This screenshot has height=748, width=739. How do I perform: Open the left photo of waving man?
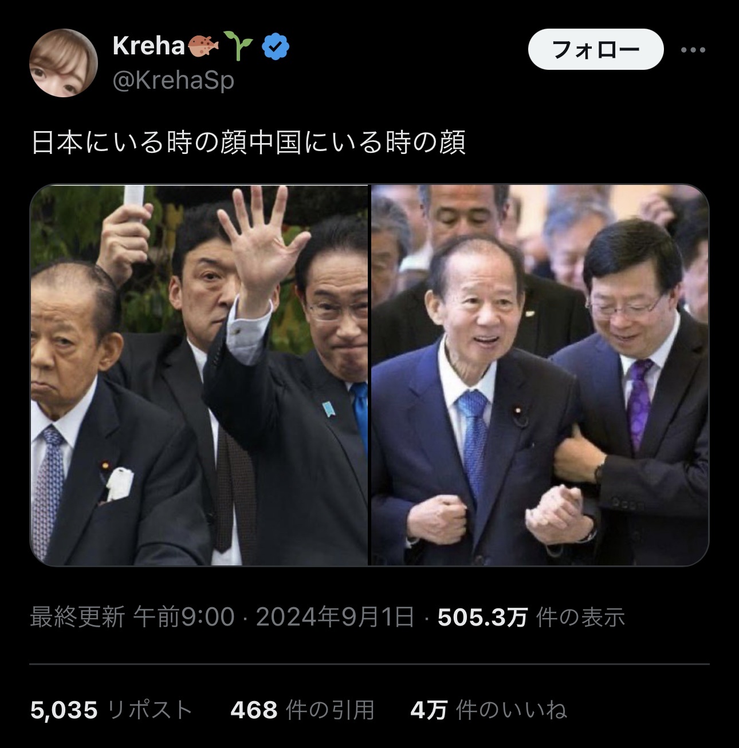(x=199, y=375)
